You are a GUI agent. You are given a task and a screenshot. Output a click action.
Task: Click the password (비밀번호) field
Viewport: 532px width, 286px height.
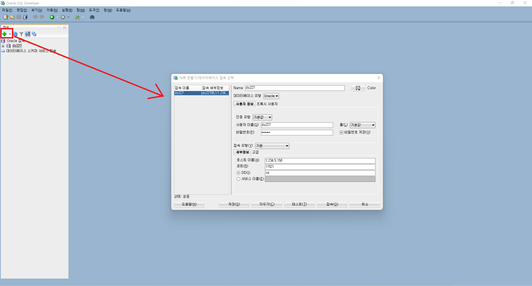coord(297,133)
